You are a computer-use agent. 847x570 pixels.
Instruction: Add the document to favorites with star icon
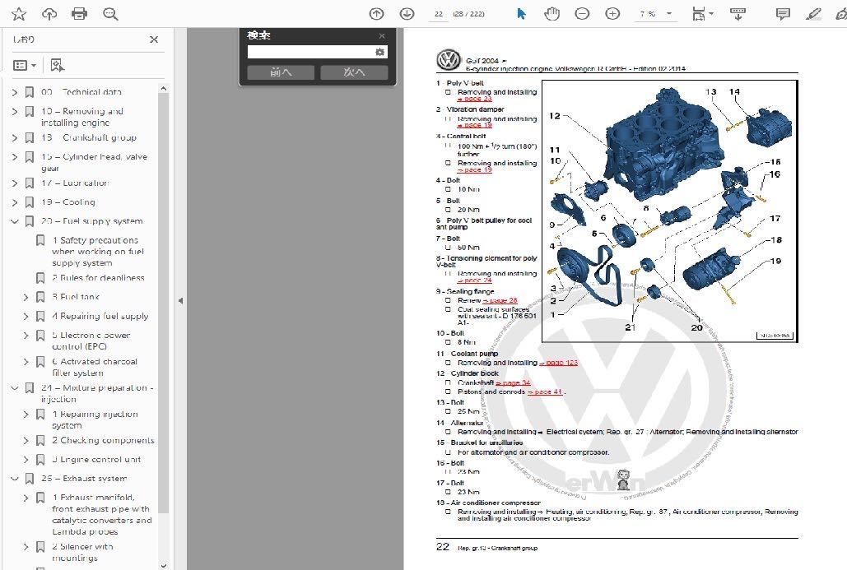[x=19, y=13]
